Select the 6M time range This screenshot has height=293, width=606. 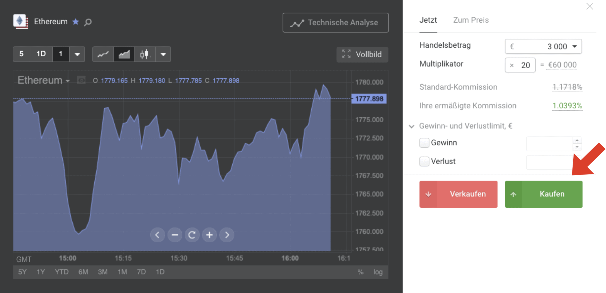pyautogui.click(x=83, y=272)
